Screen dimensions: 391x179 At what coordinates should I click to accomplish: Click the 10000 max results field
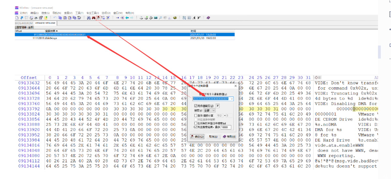(x=226, y=127)
